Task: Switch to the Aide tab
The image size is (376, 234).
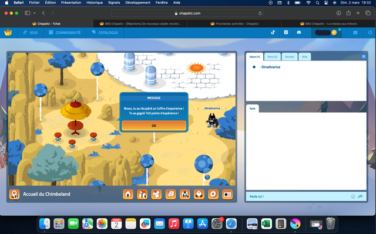Action: coord(304,57)
